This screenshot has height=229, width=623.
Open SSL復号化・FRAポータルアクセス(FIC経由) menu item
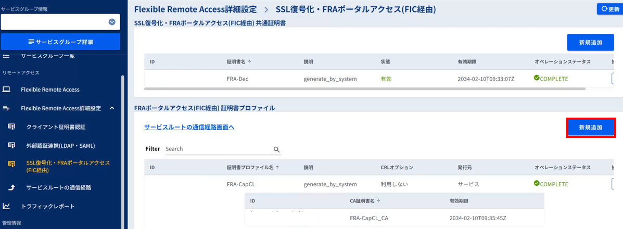click(x=68, y=166)
